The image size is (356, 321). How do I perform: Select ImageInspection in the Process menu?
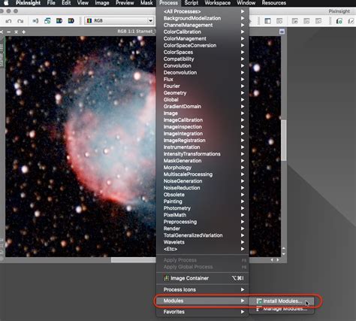tap(202, 127)
